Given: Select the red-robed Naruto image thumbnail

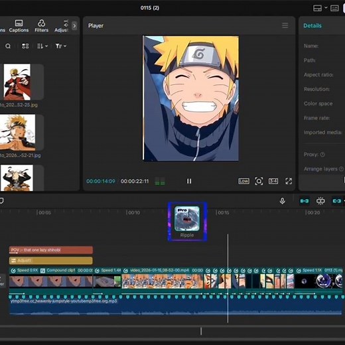Looking at the screenshot, I should pos(17,82).
